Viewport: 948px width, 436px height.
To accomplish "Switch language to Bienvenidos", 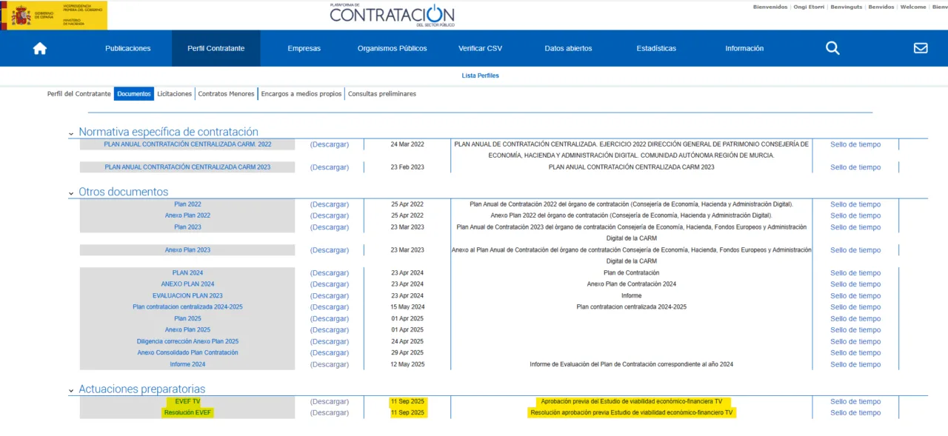I will point(770,7).
